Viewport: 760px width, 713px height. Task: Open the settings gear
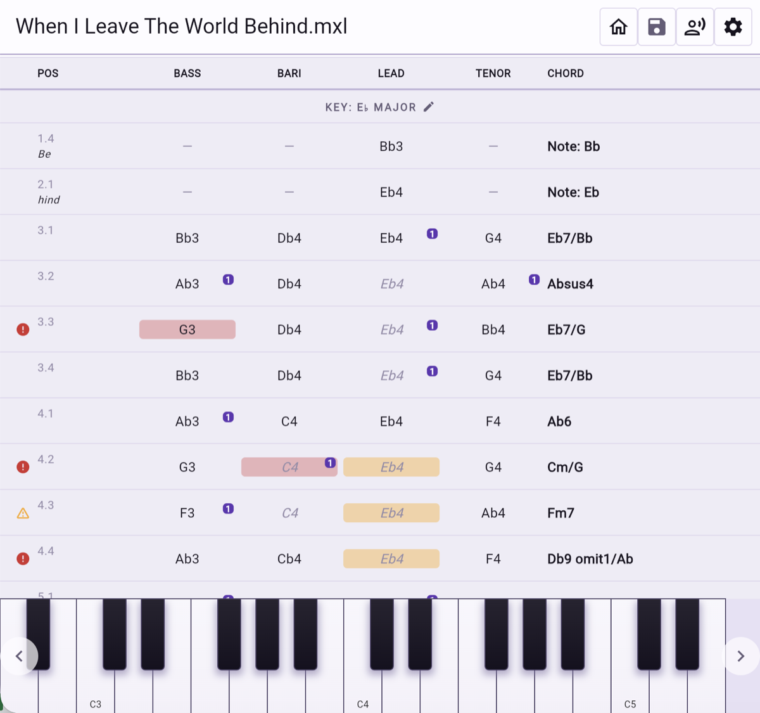pyautogui.click(x=733, y=27)
